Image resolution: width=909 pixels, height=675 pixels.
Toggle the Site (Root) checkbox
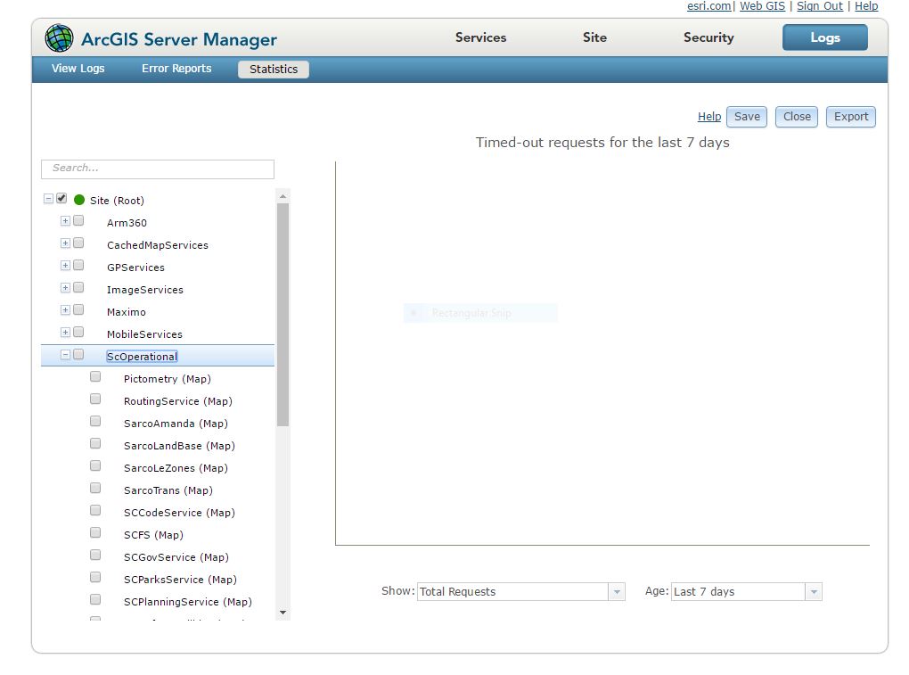tap(61, 198)
